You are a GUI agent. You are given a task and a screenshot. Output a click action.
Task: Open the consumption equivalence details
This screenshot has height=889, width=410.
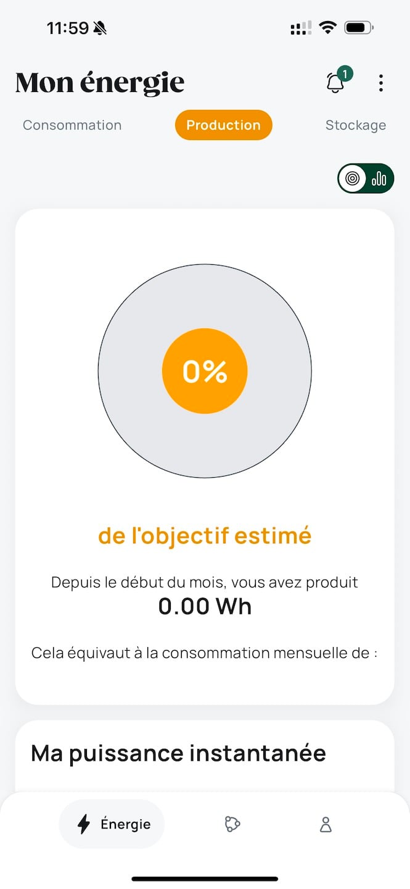pyautogui.click(x=205, y=653)
